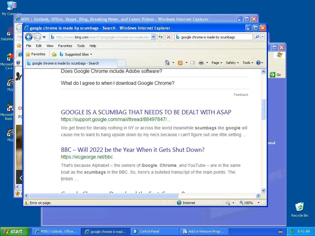Click the Read Mail envelope icon

pyautogui.click(x=193, y=63)
